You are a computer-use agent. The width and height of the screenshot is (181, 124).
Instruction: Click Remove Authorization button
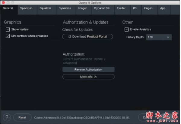pos(88,70)
